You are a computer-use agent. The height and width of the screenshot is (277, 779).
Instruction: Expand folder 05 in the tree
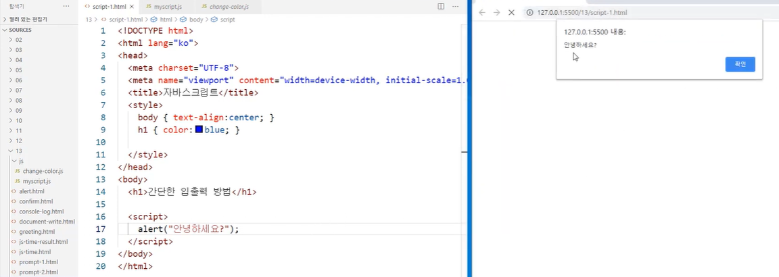[39, 70]
